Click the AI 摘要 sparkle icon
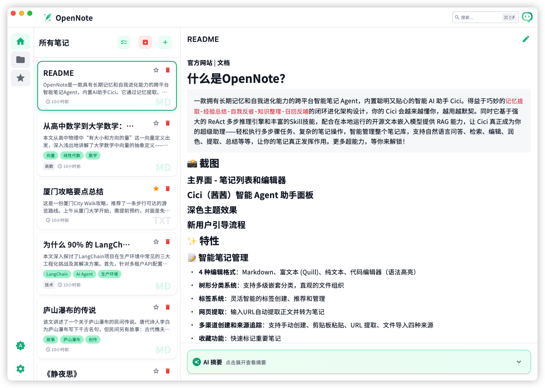 tap(197, 362)
